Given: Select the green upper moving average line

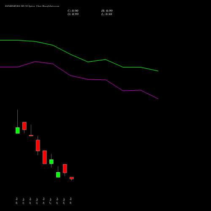Looking at the screenshot, I should (x=79, y=56).
